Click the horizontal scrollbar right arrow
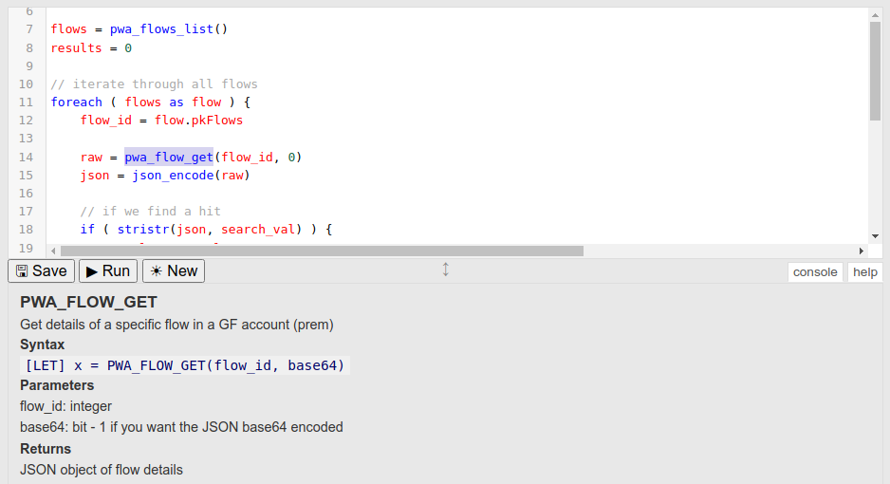This screenshot has width=890, height=484. [862, 251]
